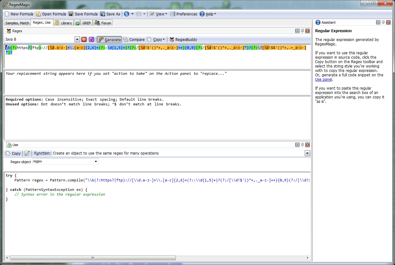The image size is (395, 265).
Task: Open the Regex object name dropdown
Action: tap(96, 162)
